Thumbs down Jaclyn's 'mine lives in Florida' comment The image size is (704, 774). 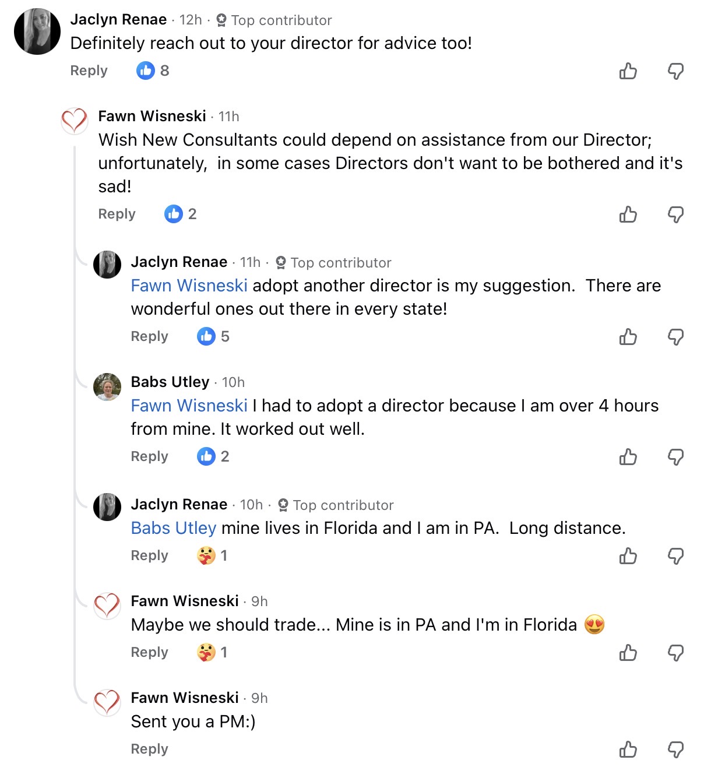coord(675,556)
